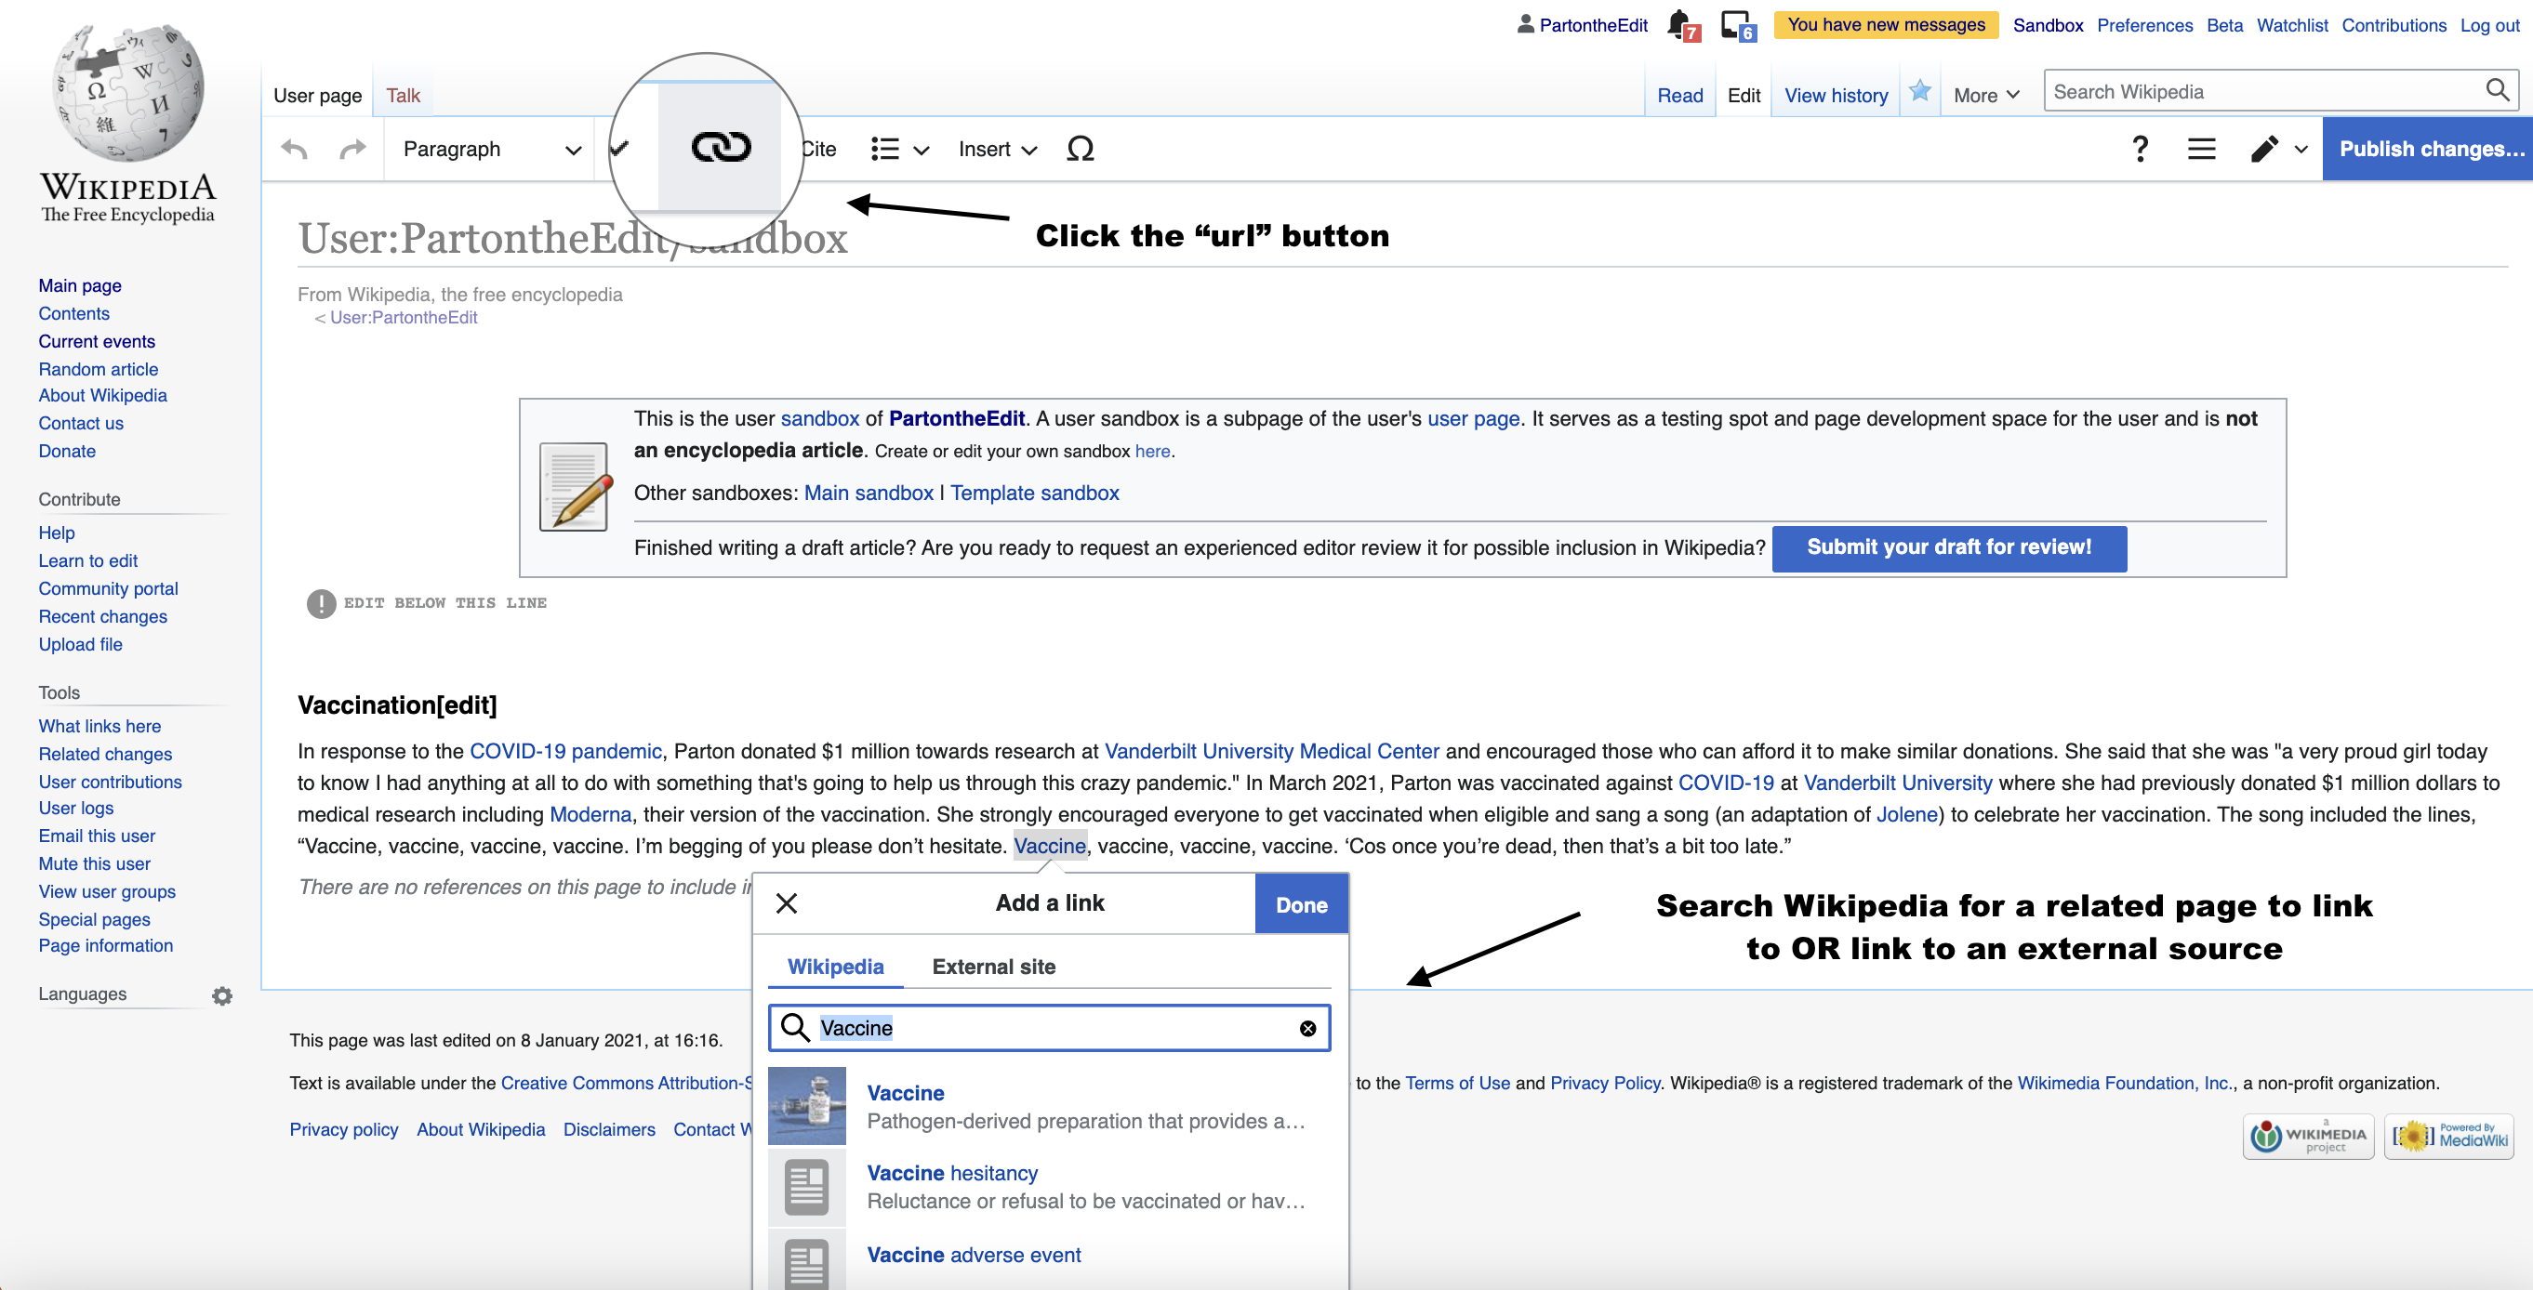The image size is (2533, 1290).
Task: Click the Wikimedia project badge
Action: pos(2308,1137)
